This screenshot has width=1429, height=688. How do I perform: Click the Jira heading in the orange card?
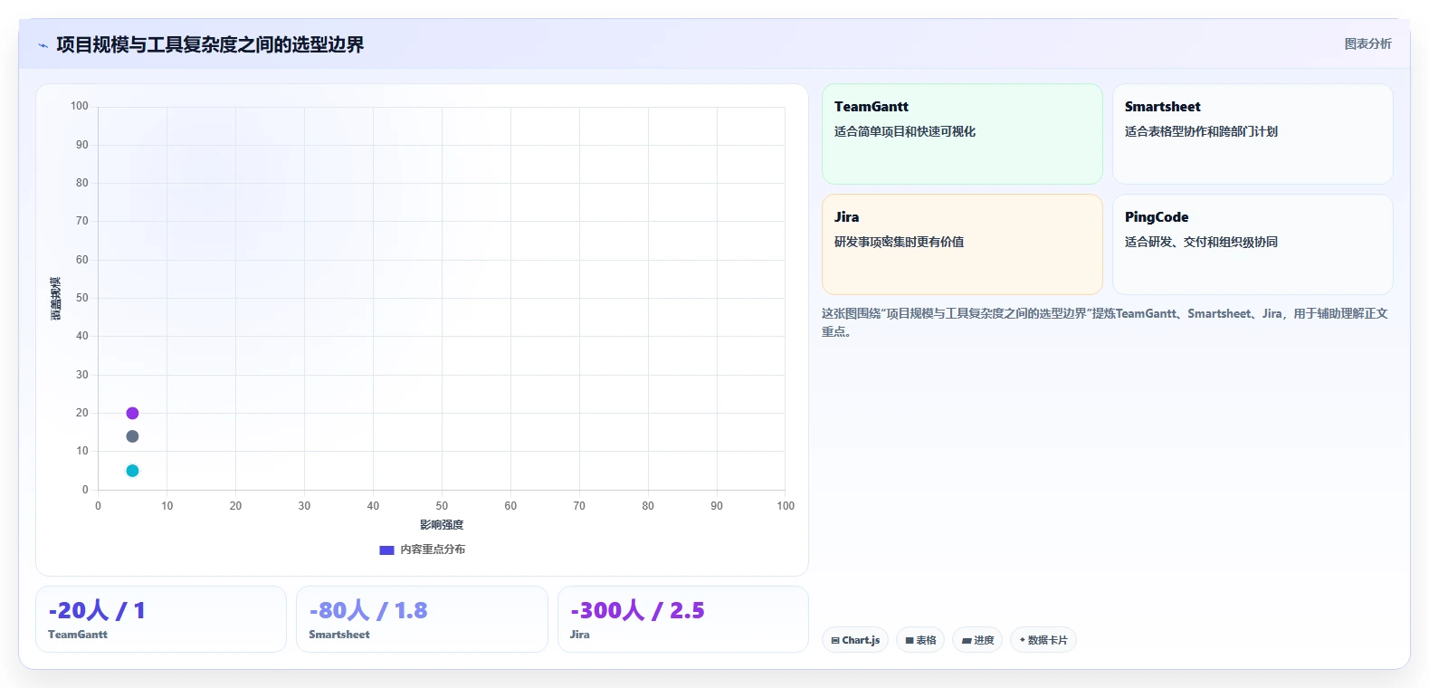click(847, 217)
